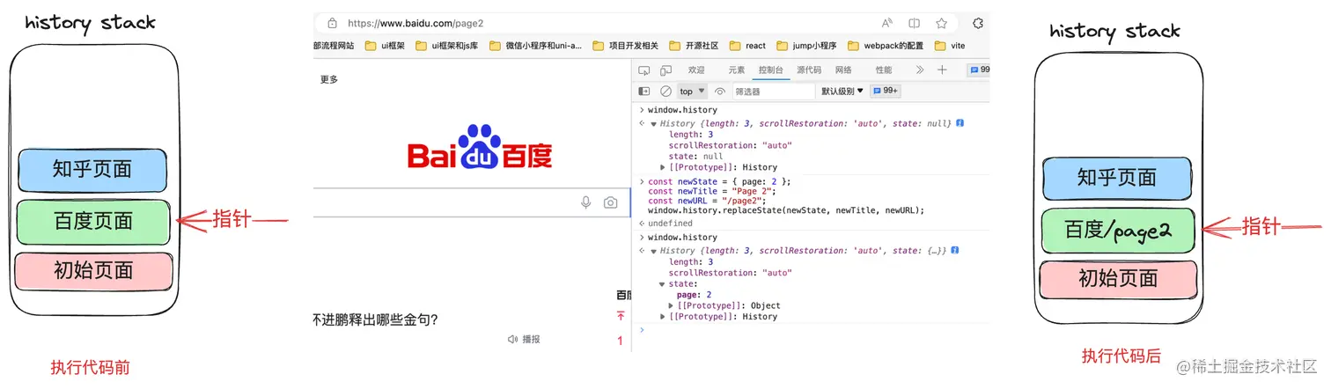Select the 控制台 tab
Screen dimensions: 1331x389
[x=771, y=70]
